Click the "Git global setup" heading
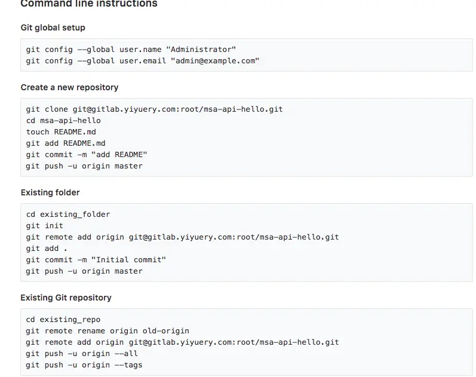 click(53, 27)
